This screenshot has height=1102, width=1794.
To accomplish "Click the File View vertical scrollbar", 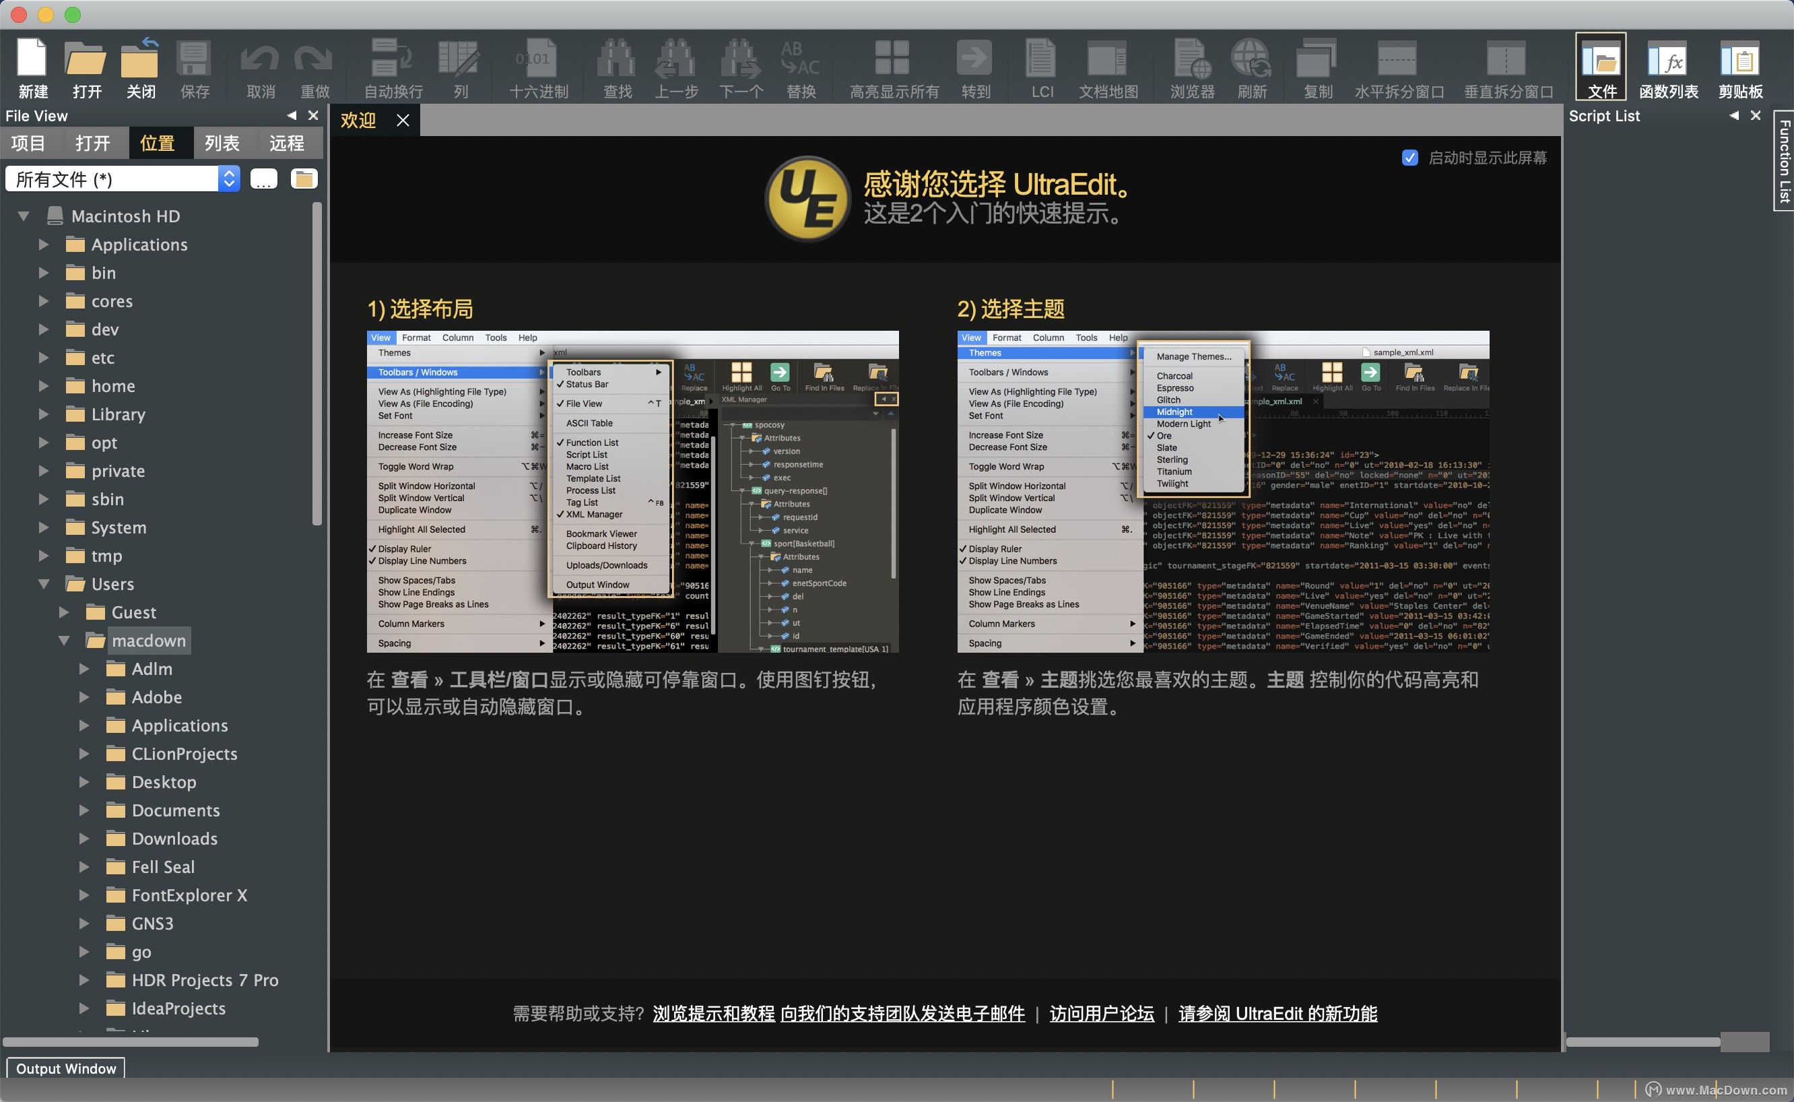I will (317, 364).
